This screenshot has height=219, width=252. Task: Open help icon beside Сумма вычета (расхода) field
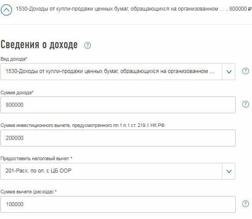pyautogui.click(x=245, y=204)
